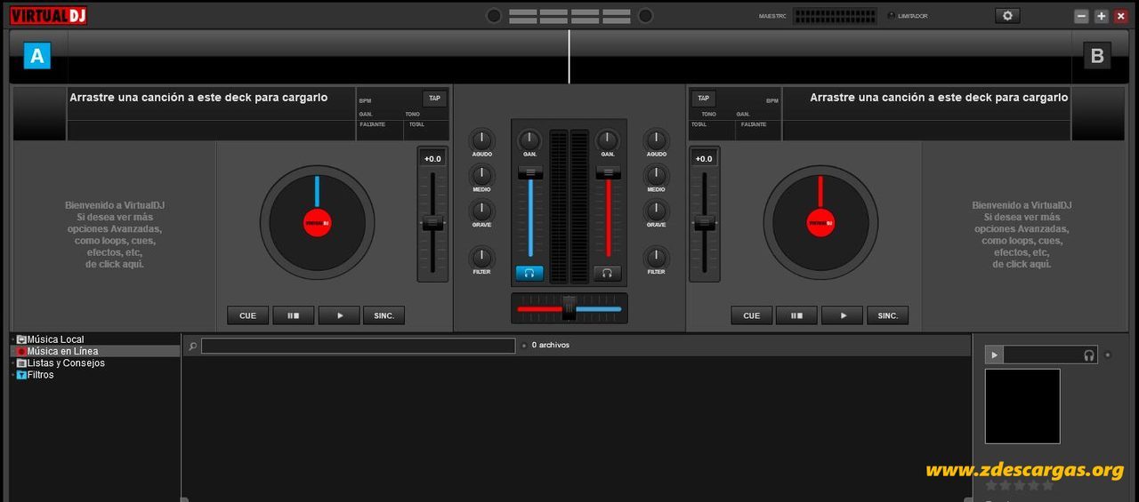
Task: Click left channel FILTER knob
Action: pyautogui.click(x=481, y=258)
